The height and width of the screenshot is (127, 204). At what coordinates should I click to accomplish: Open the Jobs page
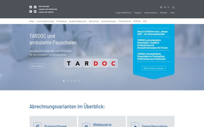pos(172,13)
